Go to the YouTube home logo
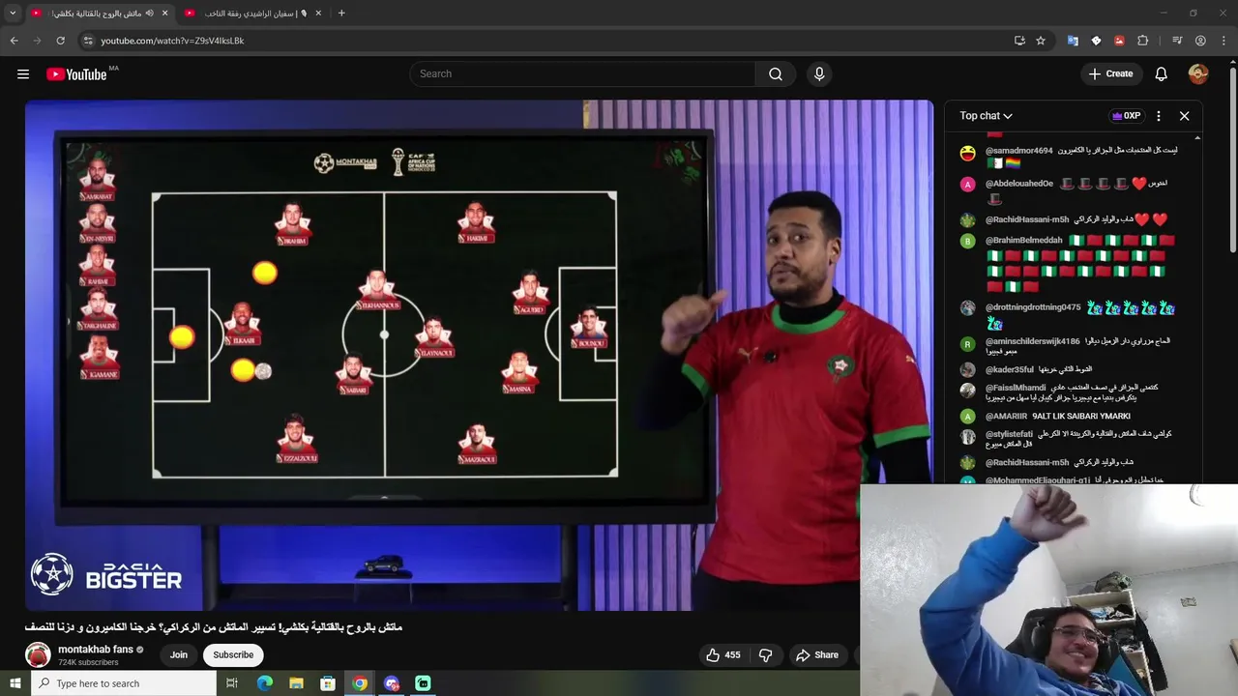This screenshot has width=1238, height=696. click(76, 74)
